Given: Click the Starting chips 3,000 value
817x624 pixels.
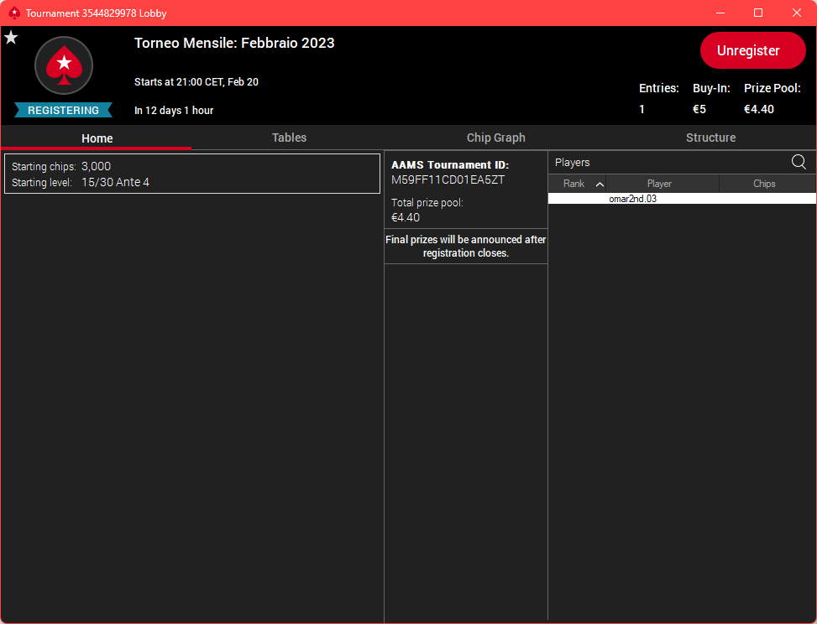Looking at the screenshot, I should (96, 167).
